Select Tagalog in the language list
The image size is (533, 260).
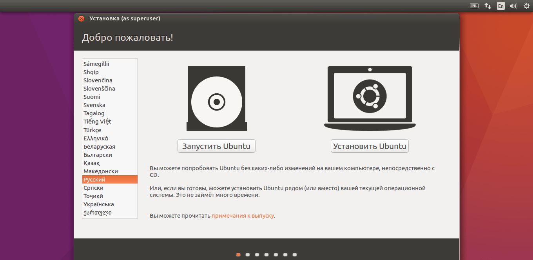coord(110,113)
